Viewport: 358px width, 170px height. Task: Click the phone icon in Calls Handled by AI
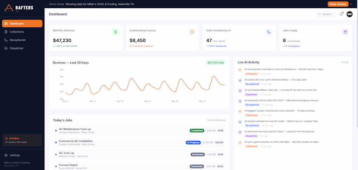click(269, 32)
